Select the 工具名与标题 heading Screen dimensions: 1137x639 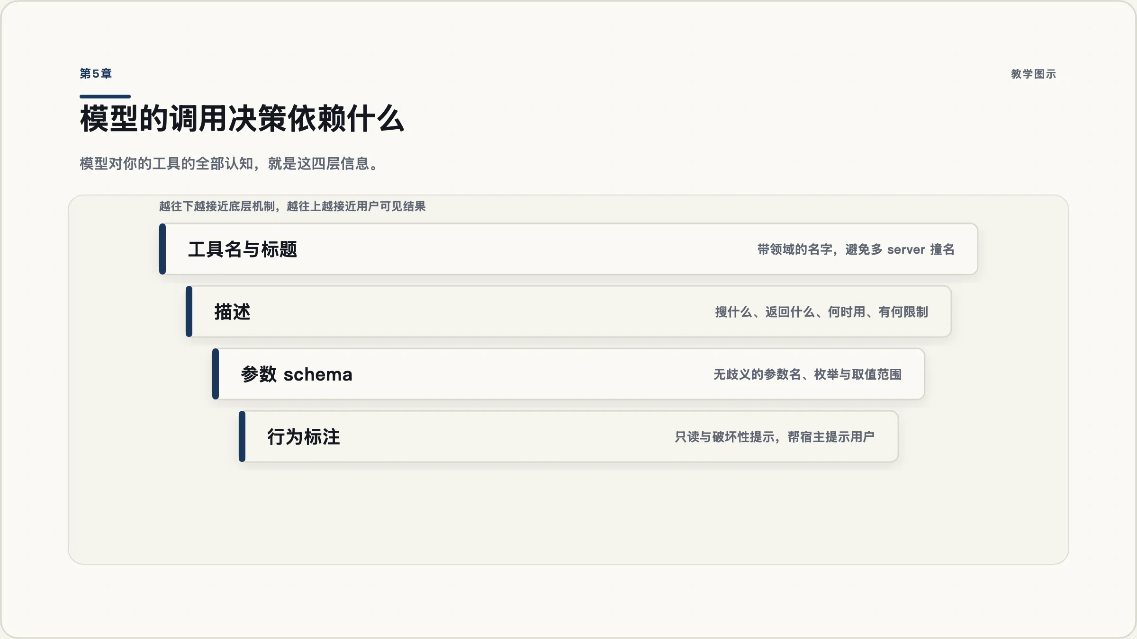(x=243, y=249)
